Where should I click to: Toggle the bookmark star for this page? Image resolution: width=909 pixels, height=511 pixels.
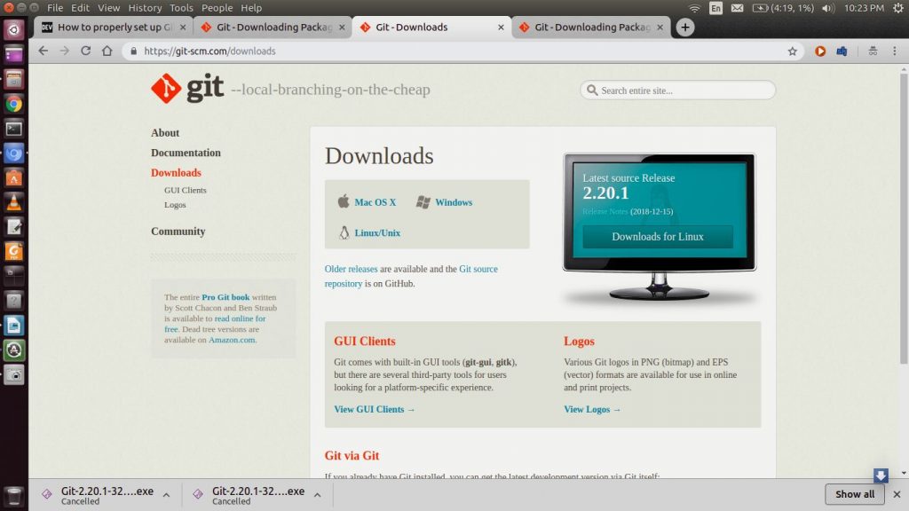click(792, 51)
